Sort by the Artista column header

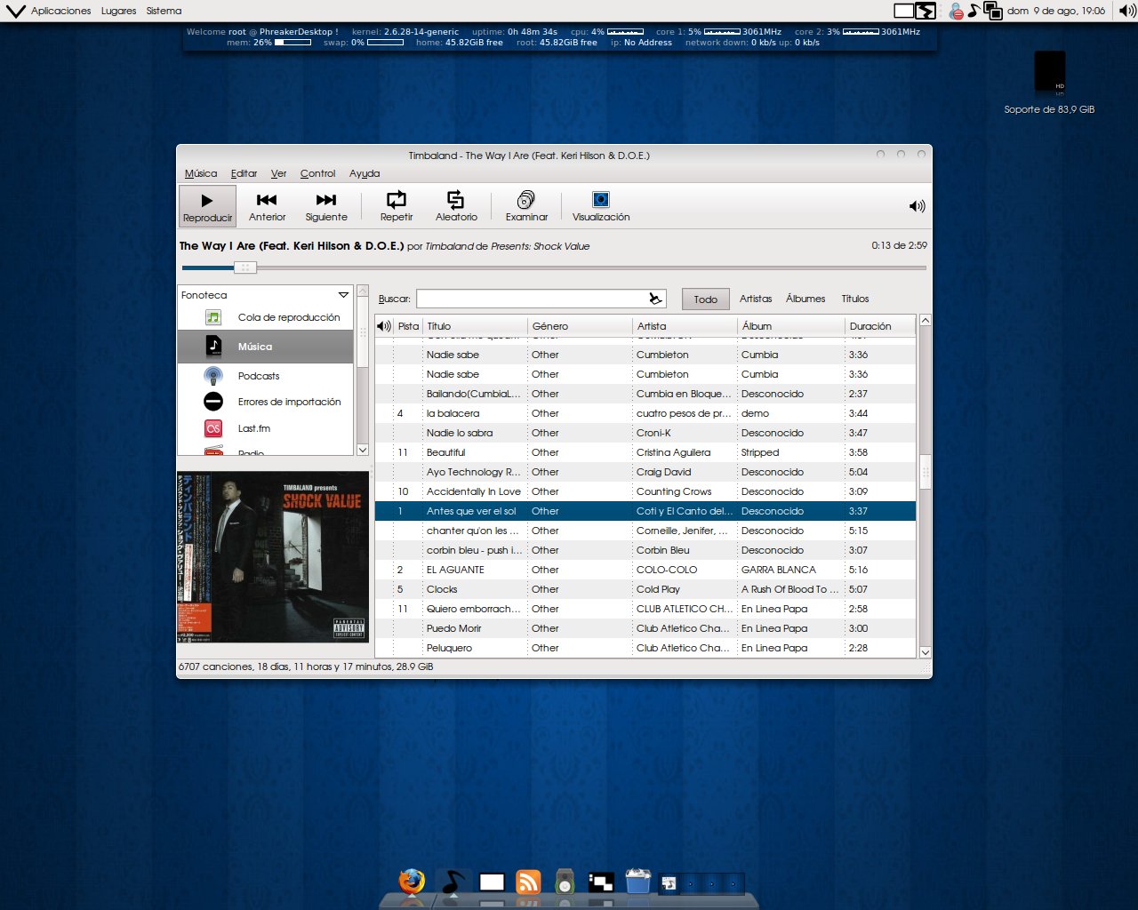click(685, 326)
